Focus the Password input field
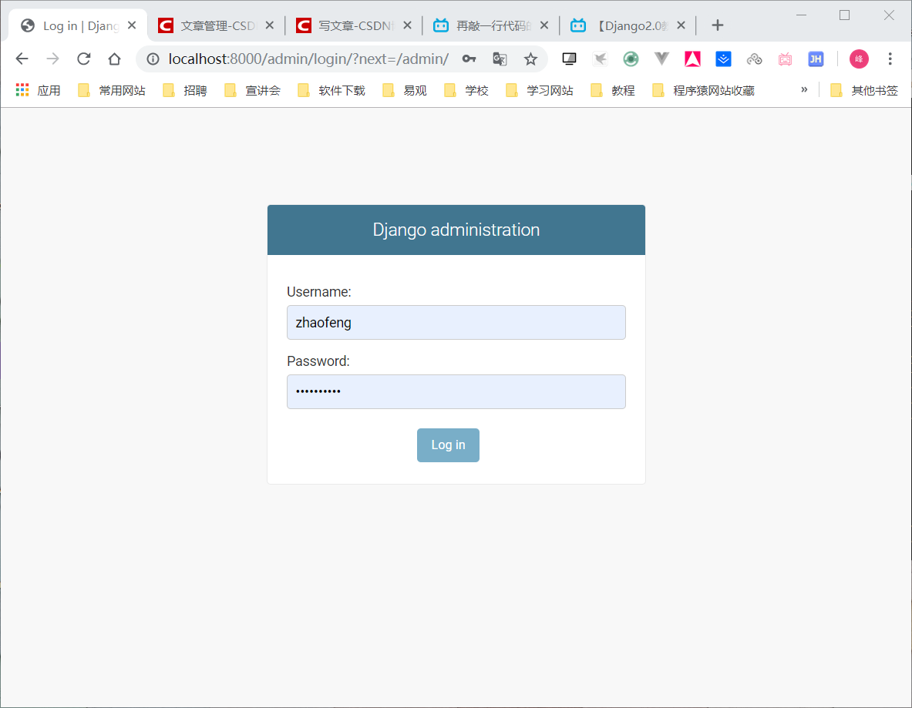Viewport: 912px width, 708px height. coord(456,391)
